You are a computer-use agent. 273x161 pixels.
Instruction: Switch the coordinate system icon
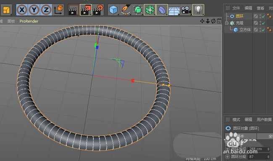click(x=58, y=10)
